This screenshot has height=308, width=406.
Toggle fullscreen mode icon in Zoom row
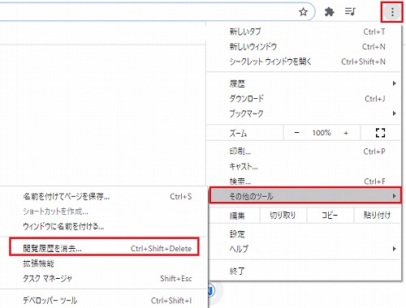(x=380, y=133)
